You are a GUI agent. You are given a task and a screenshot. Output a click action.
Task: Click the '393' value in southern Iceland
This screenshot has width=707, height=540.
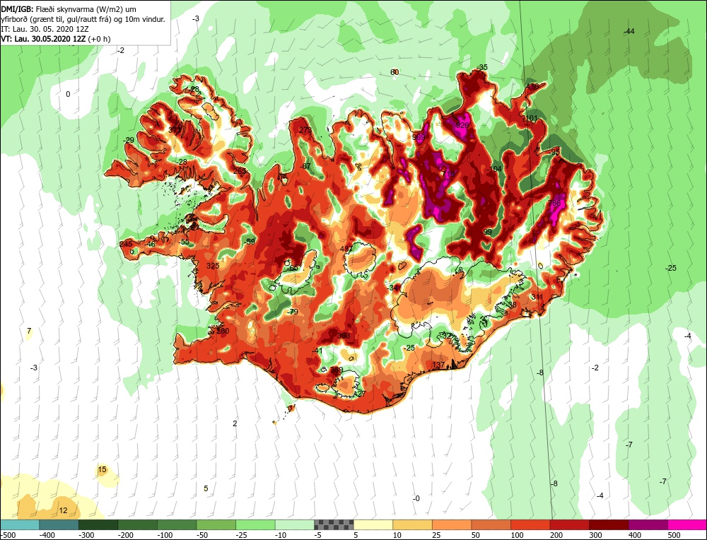pos(344,336)
